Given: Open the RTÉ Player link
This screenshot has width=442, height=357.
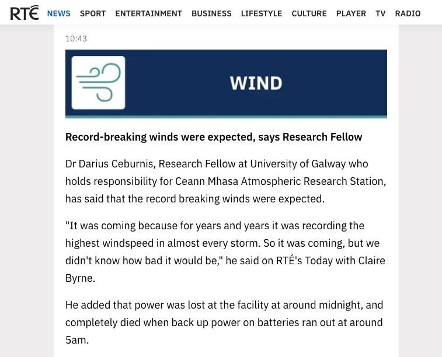Looking at the screenshot, I should [x=351, y=13].
